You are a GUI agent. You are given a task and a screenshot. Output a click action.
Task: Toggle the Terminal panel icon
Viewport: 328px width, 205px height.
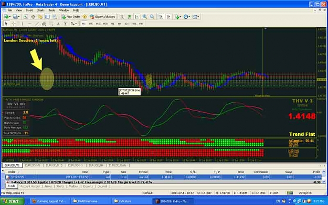click(x=47, y=17)
